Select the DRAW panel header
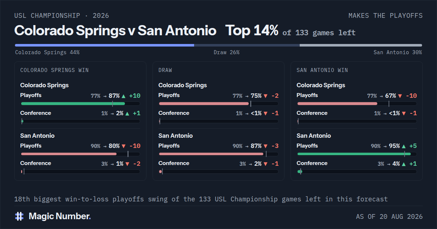The image size is (437, 229). coord(165,70)
